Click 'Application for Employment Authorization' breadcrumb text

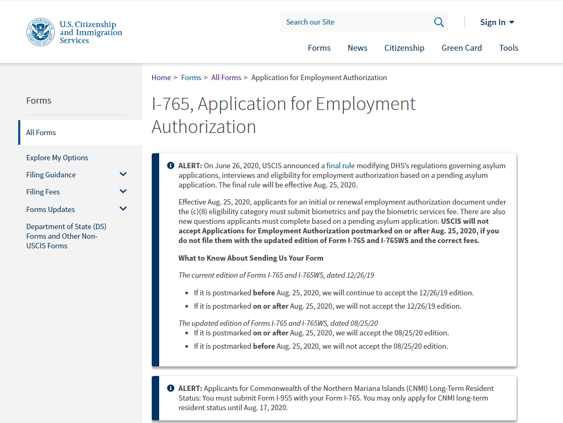coord(319,77)
